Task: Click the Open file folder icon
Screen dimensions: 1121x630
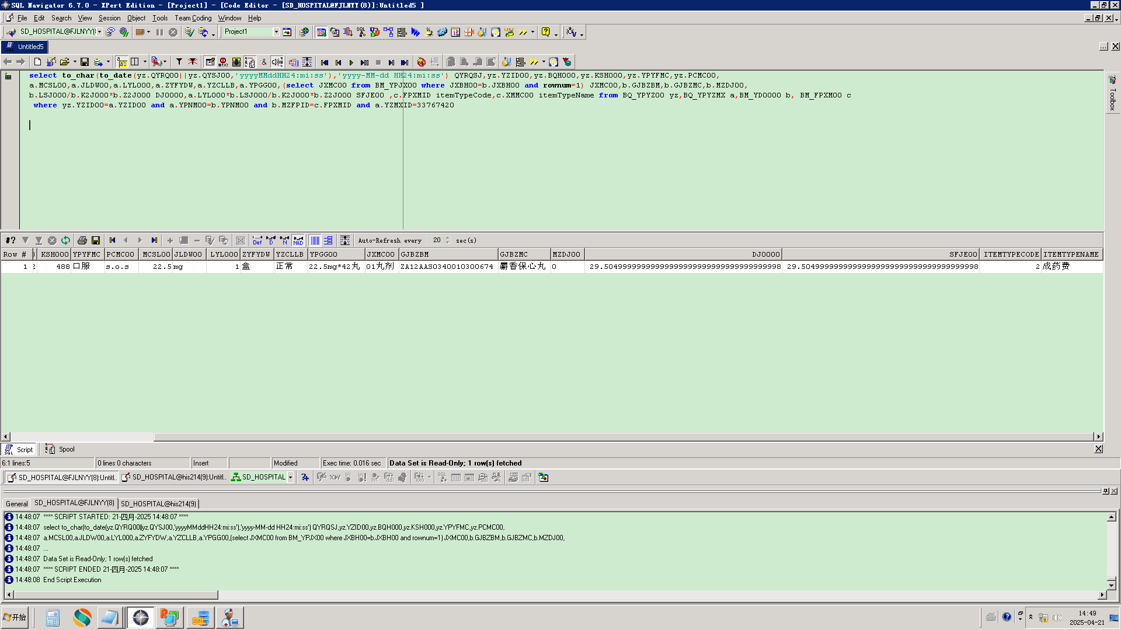Action: tap(64, 62)
